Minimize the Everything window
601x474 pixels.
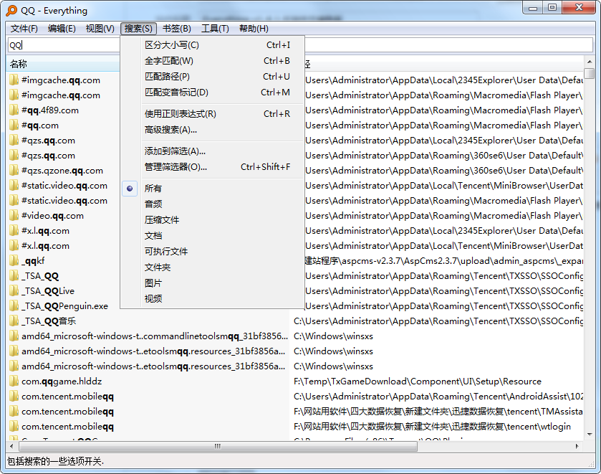[533, 7]
